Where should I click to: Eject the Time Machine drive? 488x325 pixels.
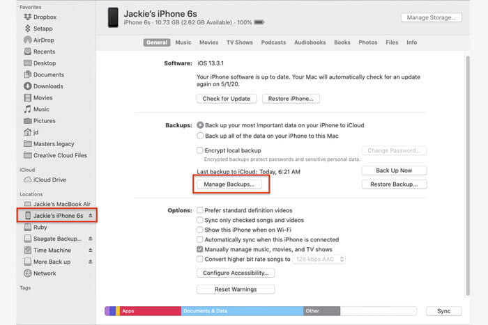pyautogui.click(x=90, y=250)
